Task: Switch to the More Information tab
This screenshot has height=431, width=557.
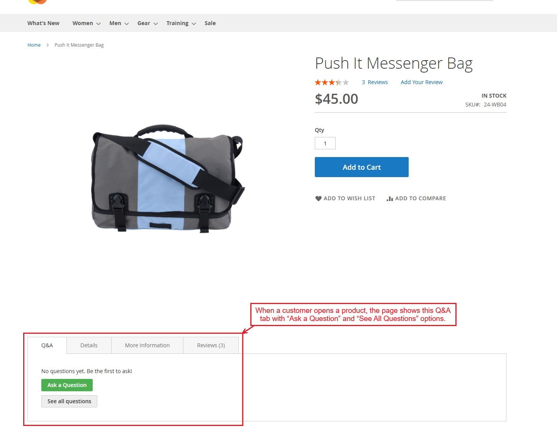Action: coord(147,345)
